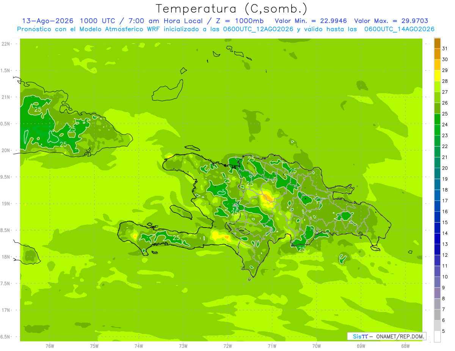This screenshot has height=351, width=455.
Task: Click the color bar label '5'
Action: [444, 331]
